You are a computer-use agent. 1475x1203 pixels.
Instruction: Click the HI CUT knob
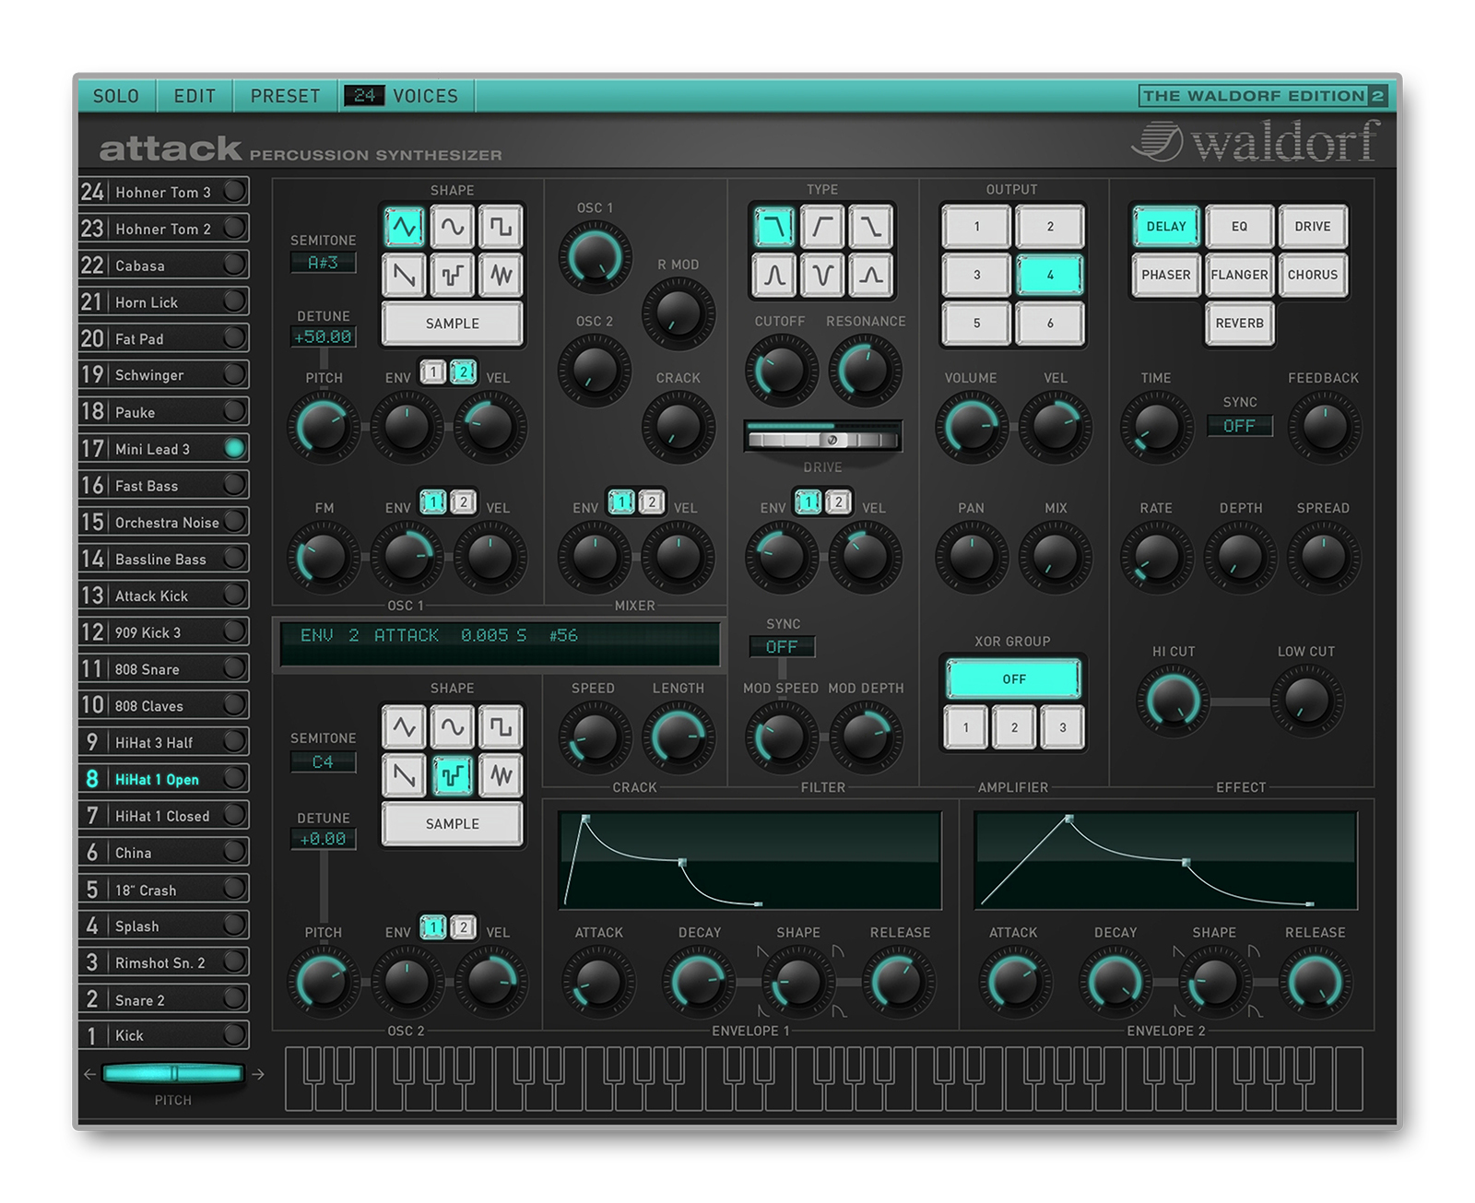click(1173, 701)
